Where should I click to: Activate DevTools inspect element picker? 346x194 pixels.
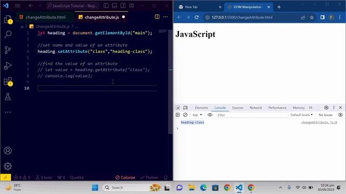click(x=178, y=108)
